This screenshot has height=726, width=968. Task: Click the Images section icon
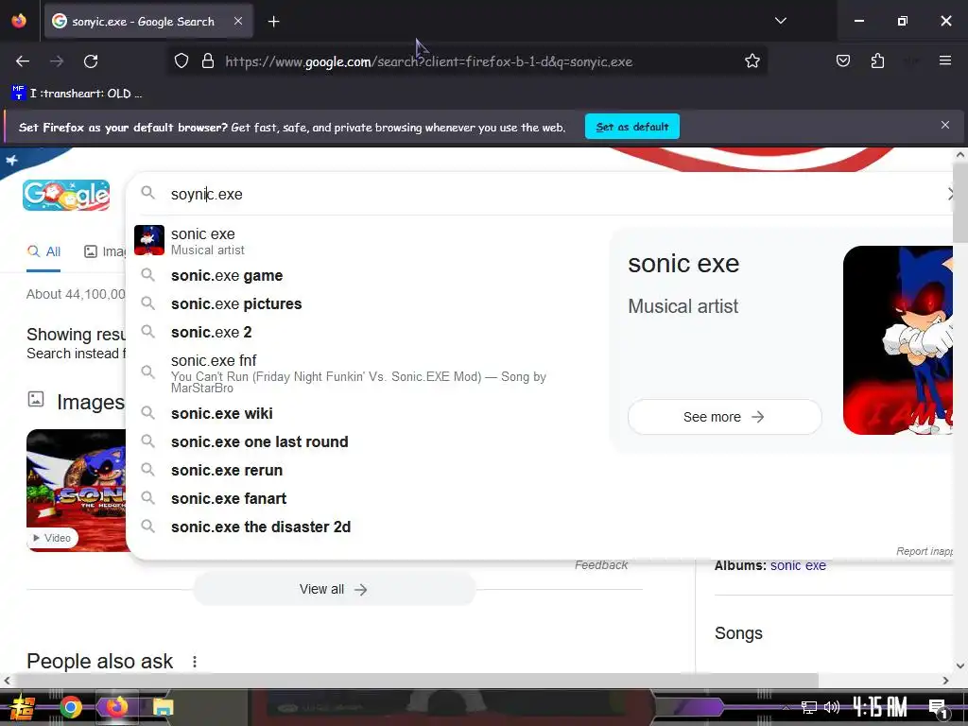(x=36, y=400)
